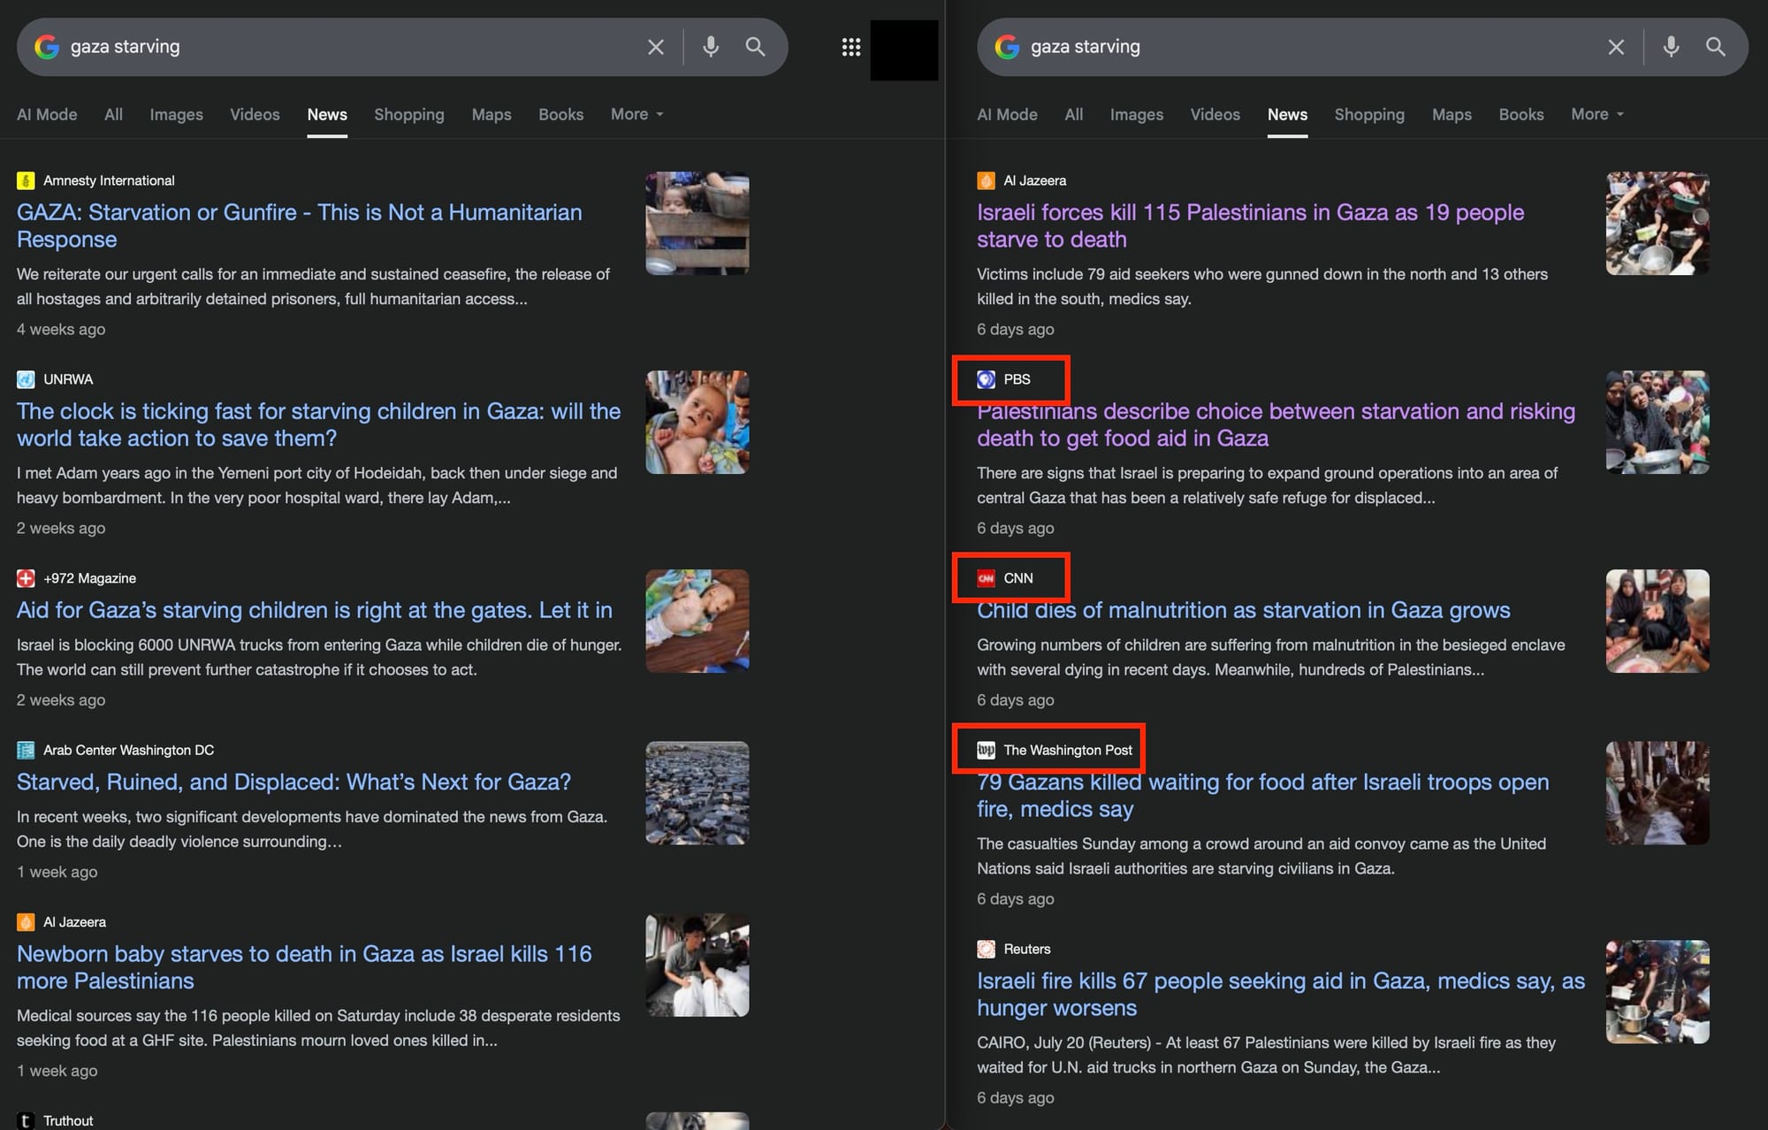Click the microphone icon in left search bar

point(710,47)
